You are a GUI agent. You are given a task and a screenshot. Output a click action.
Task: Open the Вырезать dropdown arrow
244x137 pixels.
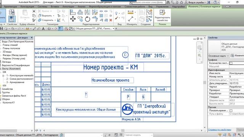(54, 16)
